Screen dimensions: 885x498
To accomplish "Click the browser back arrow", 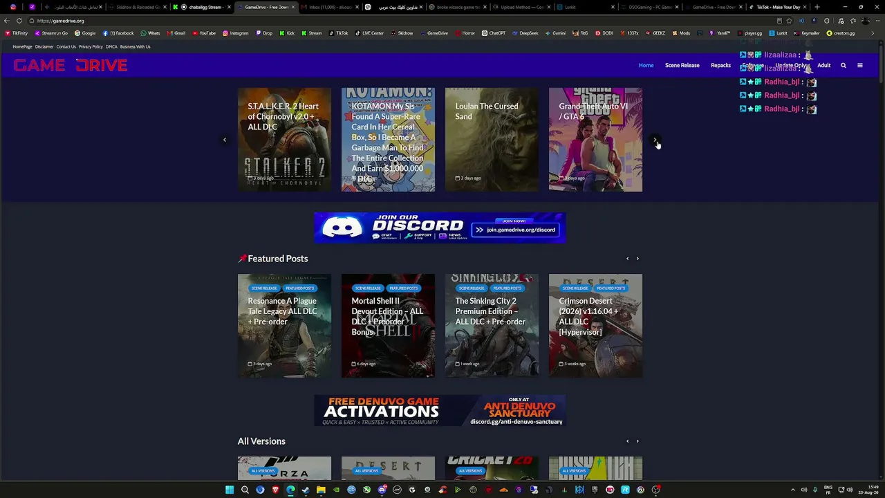I will 8,21.
